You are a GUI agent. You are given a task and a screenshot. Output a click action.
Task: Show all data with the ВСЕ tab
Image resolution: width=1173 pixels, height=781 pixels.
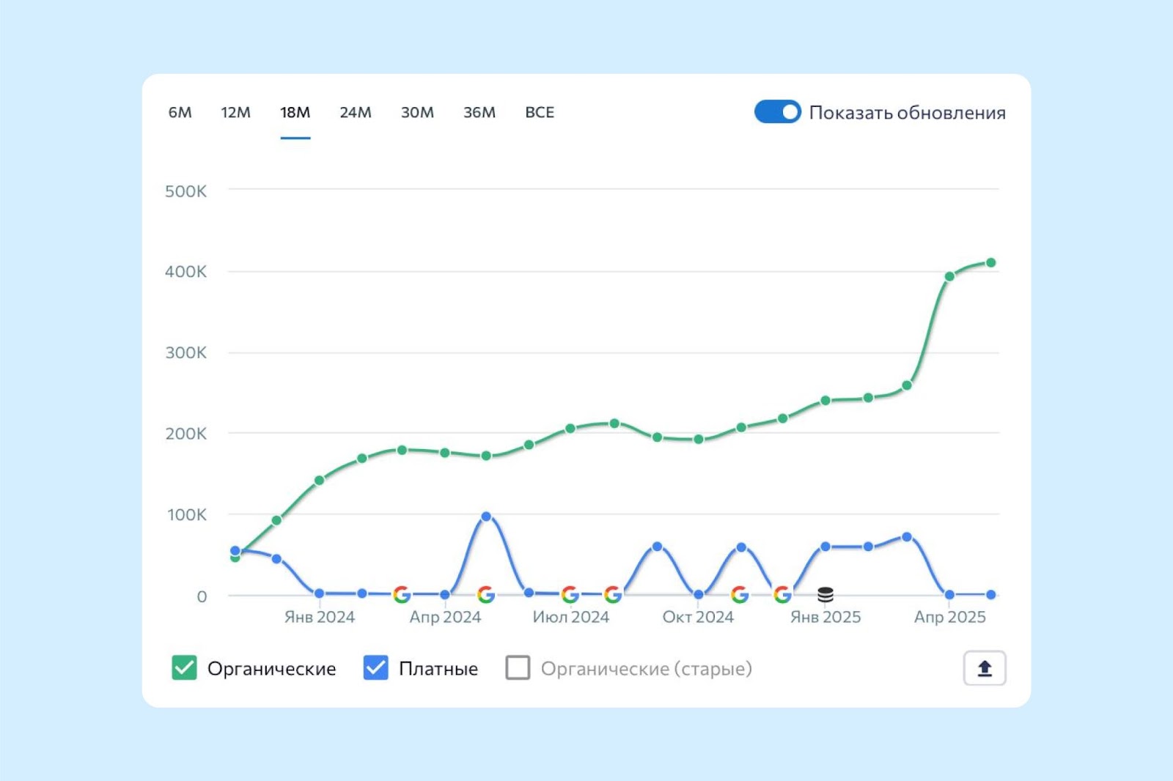tap(540, 112)
